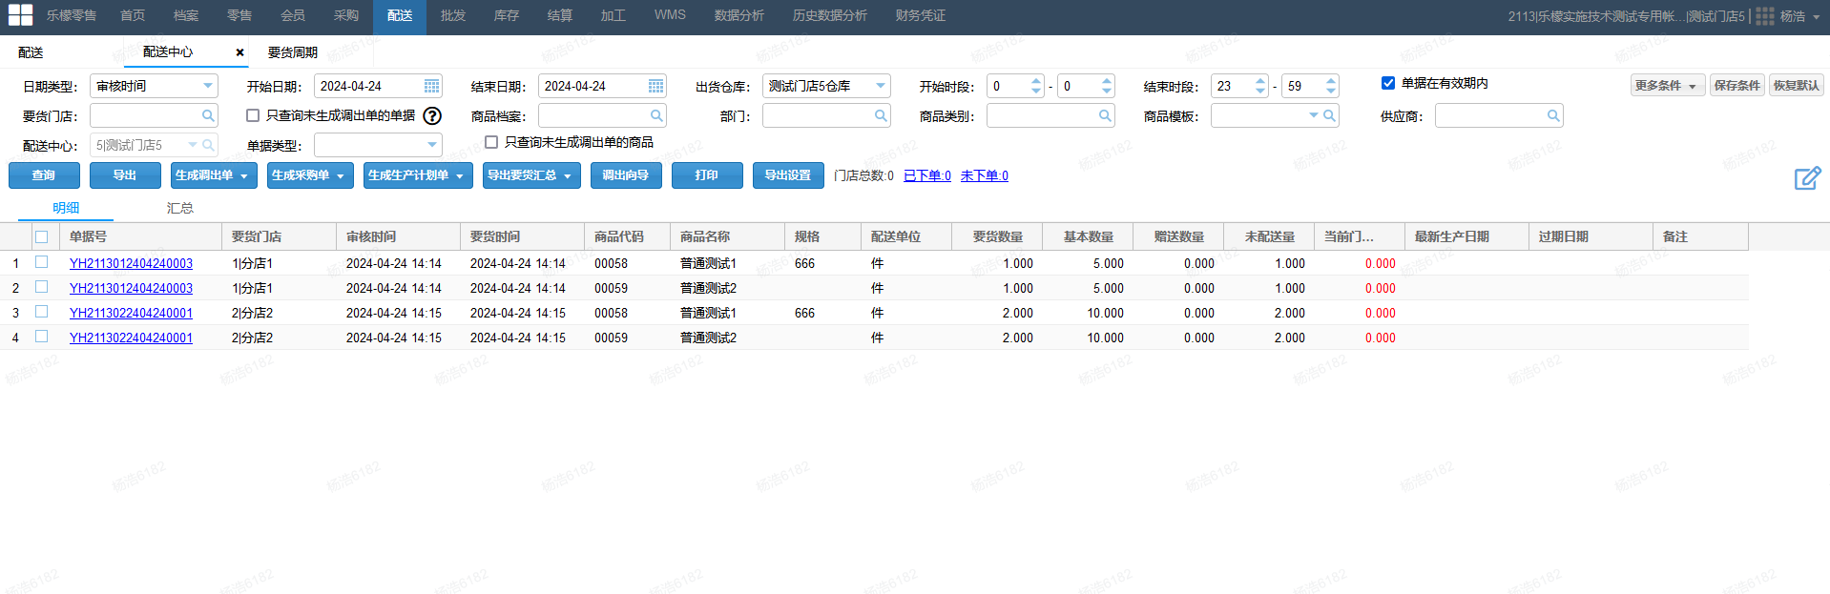Image resolution: width=1830 pixels, height=594 pixels.
Task: Open the 数据分析 menu
Action: click(x=738, y=15)
